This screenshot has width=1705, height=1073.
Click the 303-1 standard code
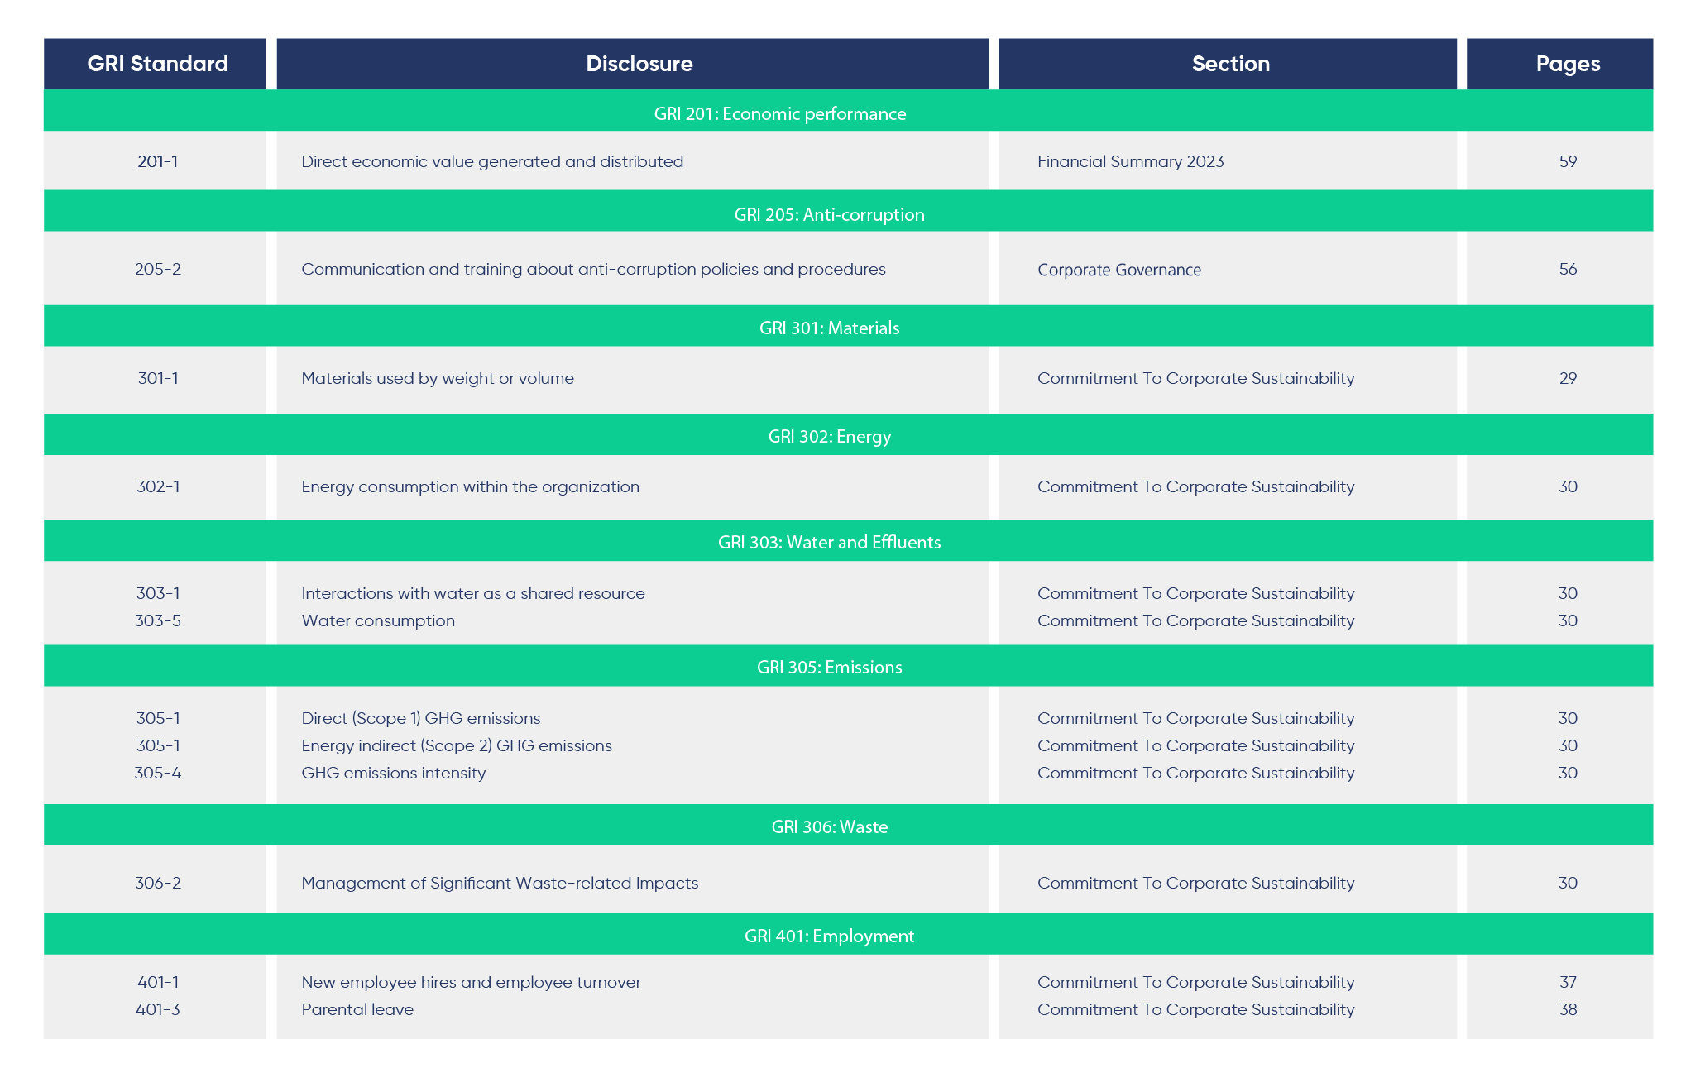[158, 593]
